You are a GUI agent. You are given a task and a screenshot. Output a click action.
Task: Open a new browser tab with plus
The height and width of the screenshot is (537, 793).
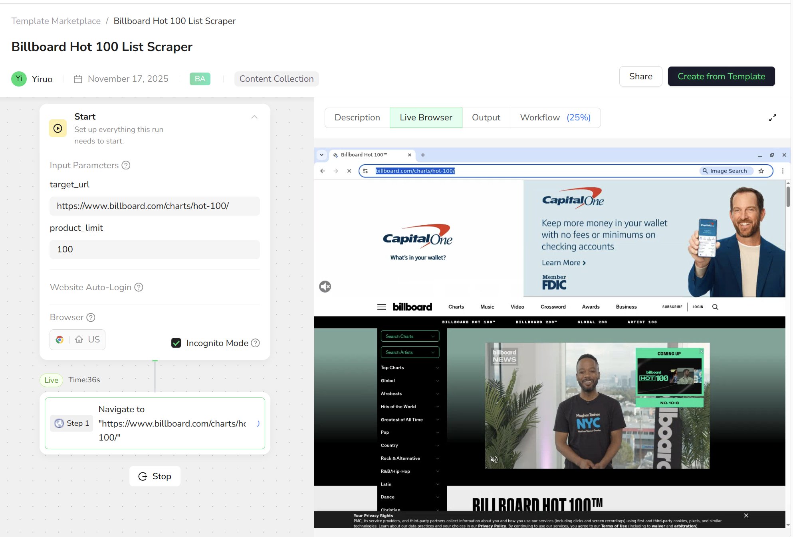tap(423, 155)
